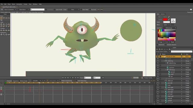Screen dimensions: 193x108
Task: Select the Select Bone tool
Action: coord(1,18)
